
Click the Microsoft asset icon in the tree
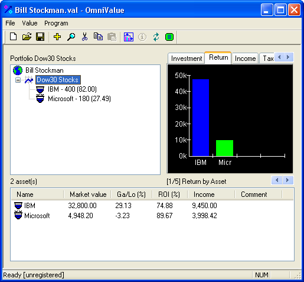point(40,99)
